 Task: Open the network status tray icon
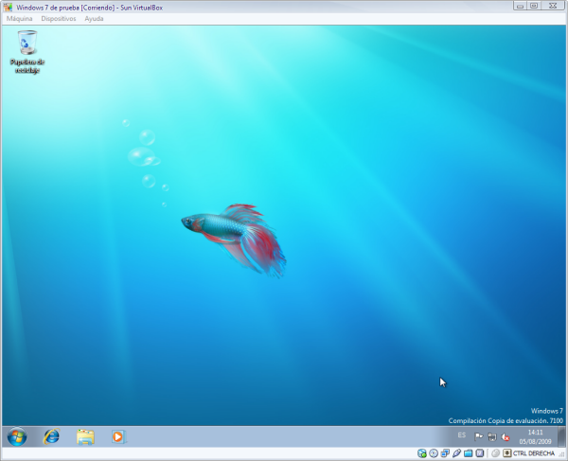pyautogui.click(x=492, y=436)
